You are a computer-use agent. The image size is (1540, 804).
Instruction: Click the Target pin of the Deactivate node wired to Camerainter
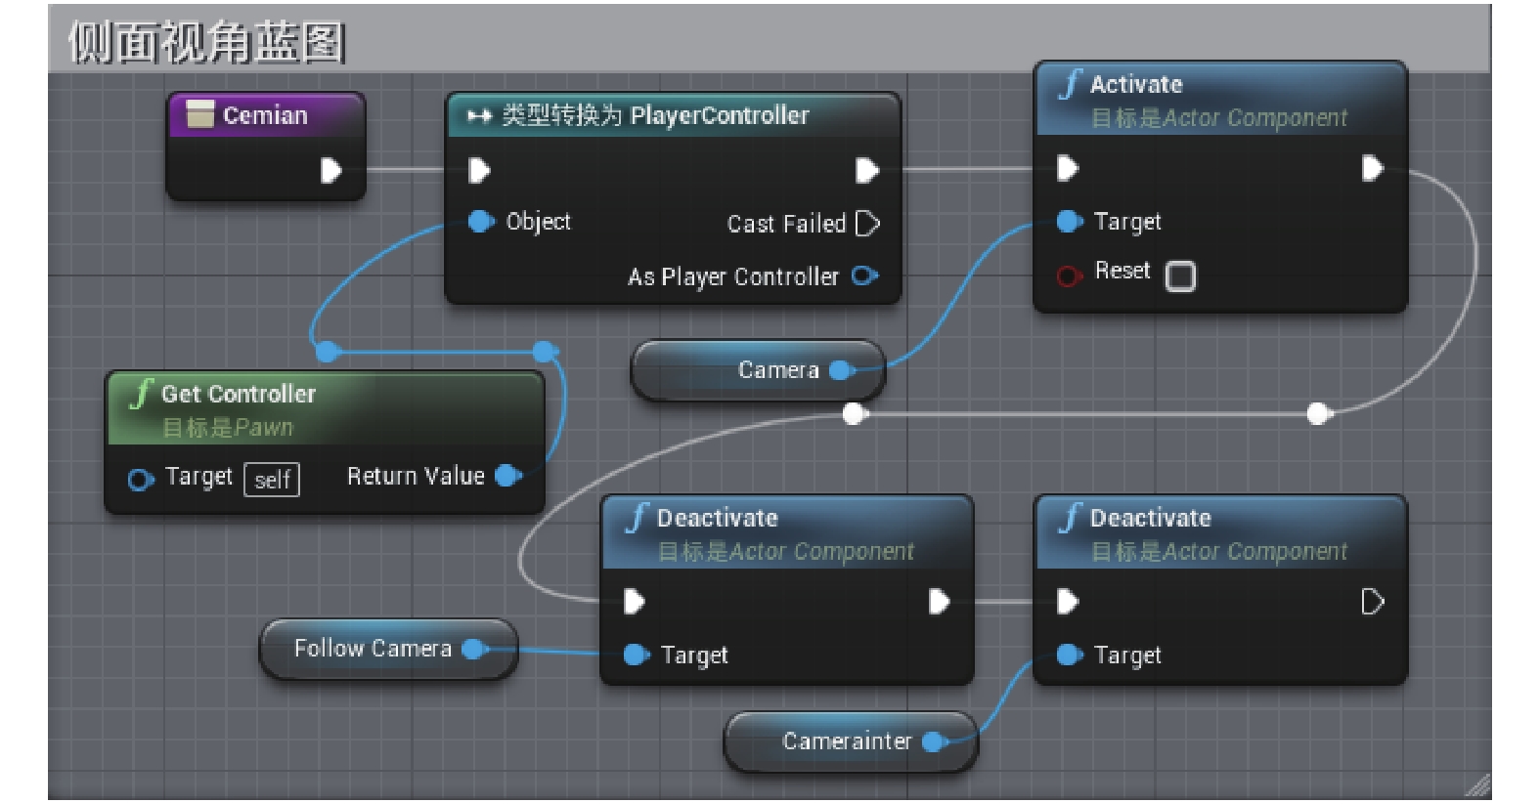(1070, 655)
